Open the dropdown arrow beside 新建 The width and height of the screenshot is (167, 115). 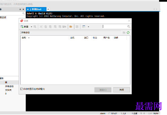[x=31, y=27]
